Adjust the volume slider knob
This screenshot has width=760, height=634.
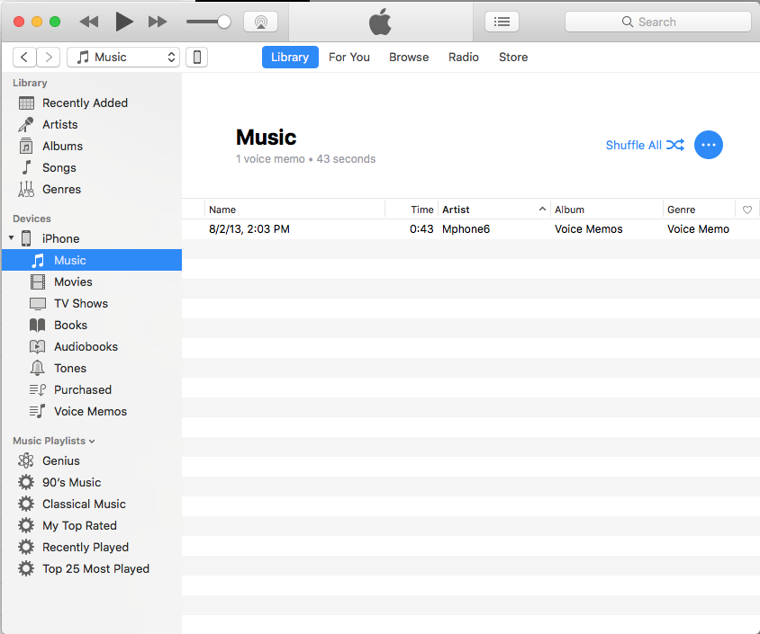click(224, 22)
